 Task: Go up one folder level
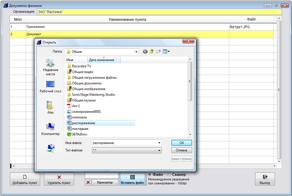[x=152, y=52]
